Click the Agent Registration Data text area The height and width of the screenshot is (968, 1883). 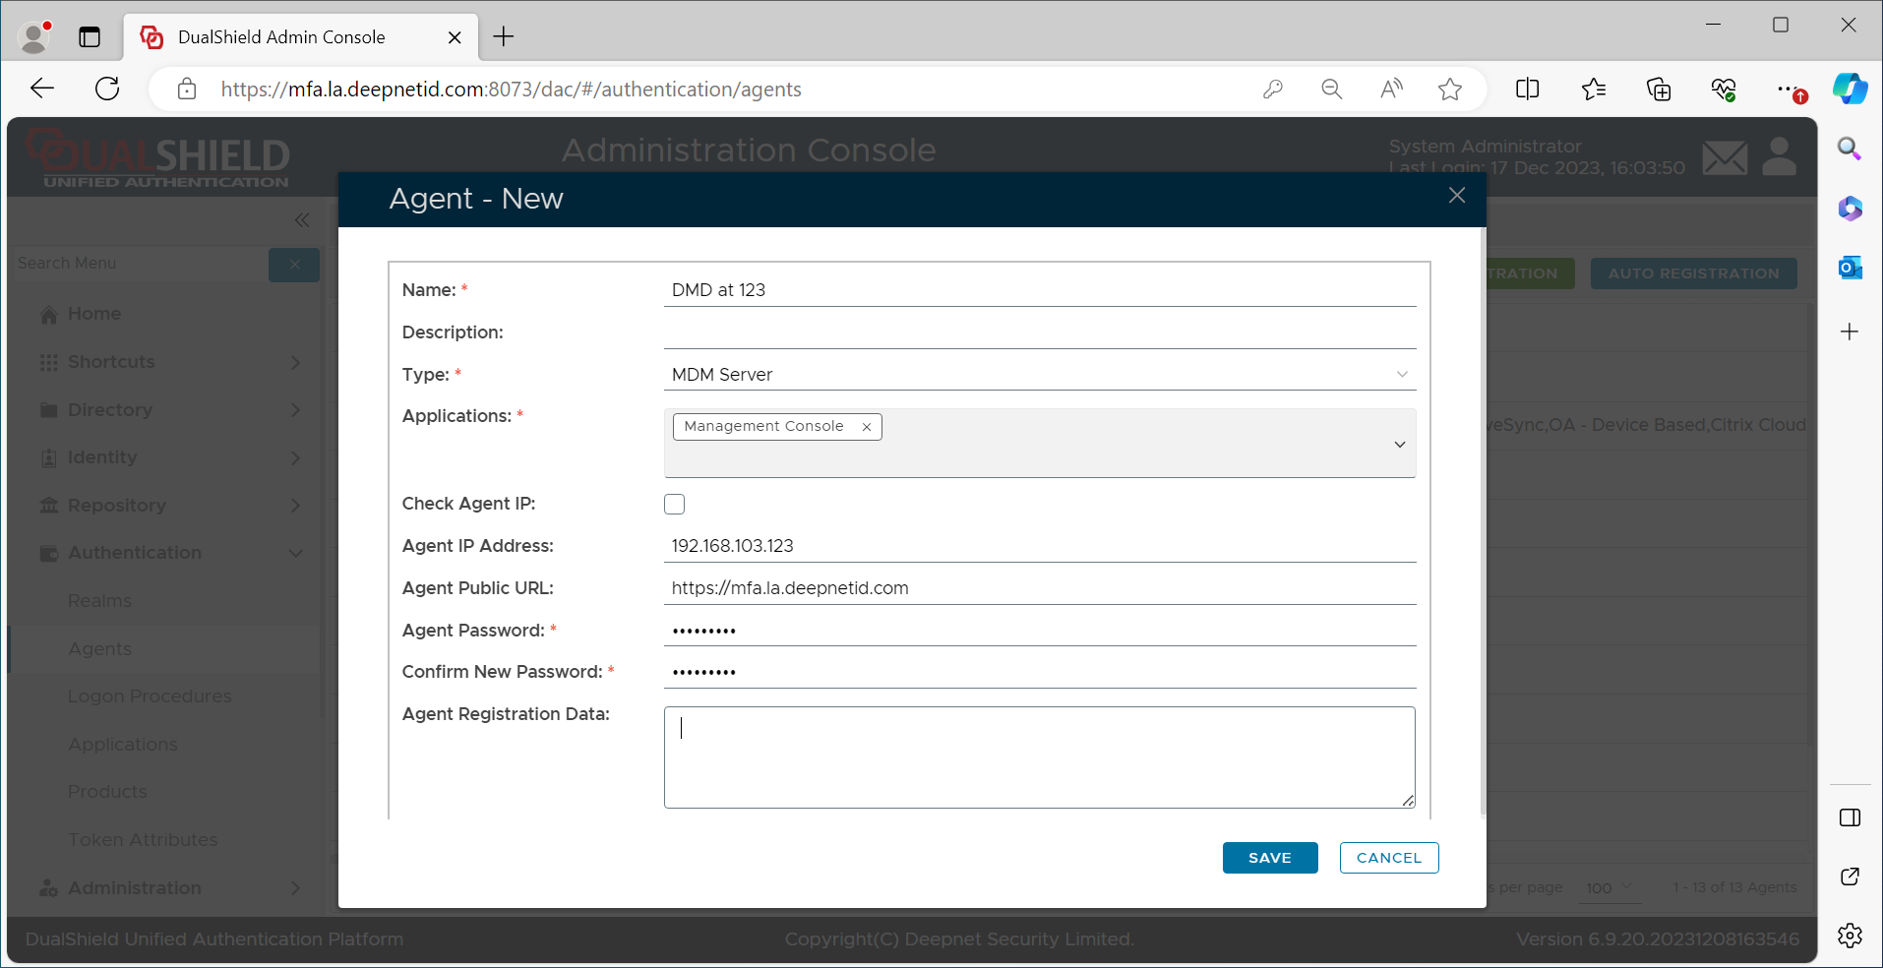point(1039,757)
